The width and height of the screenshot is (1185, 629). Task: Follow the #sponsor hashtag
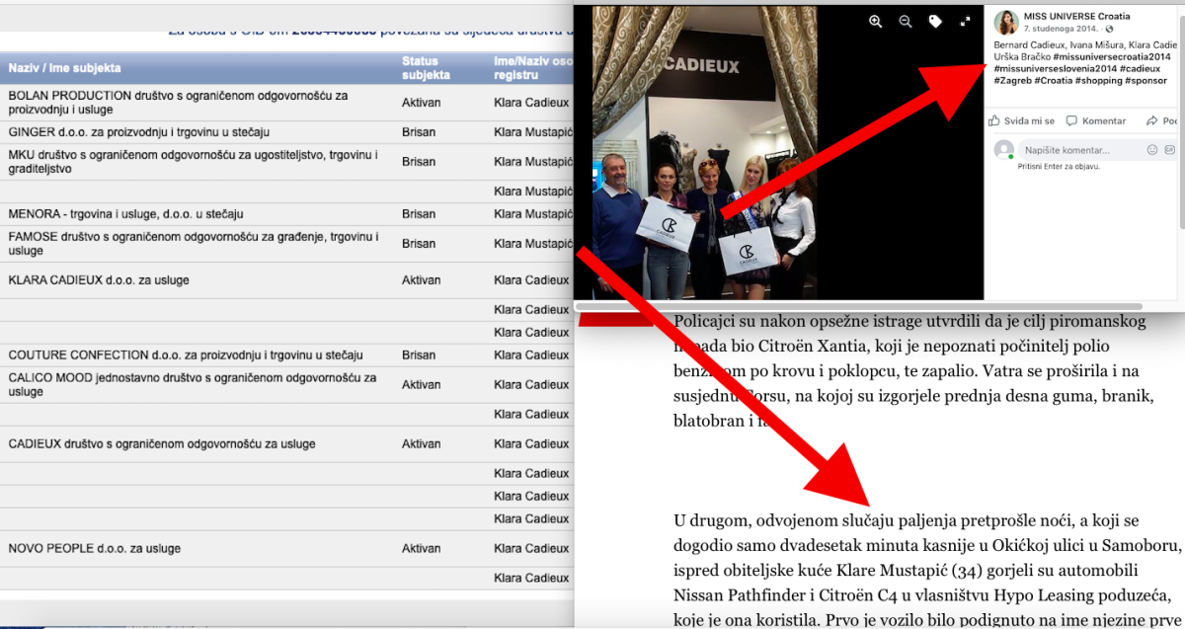coord(1147,80)
